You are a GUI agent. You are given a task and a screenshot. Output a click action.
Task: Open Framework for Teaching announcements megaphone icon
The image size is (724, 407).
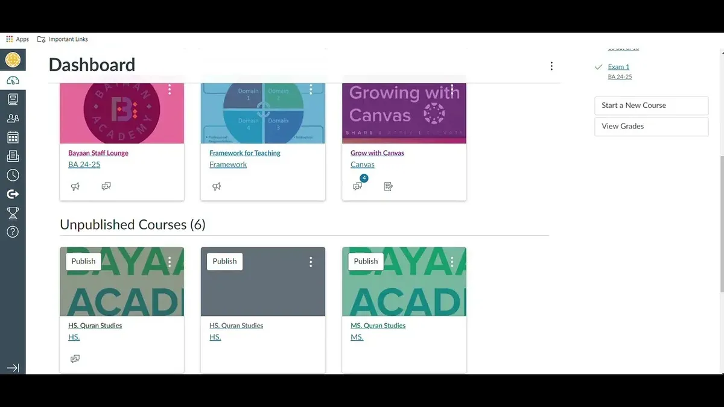point(217,186)
